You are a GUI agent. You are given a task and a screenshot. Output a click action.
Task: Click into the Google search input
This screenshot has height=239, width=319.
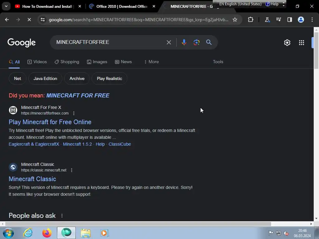coord(110,42)
